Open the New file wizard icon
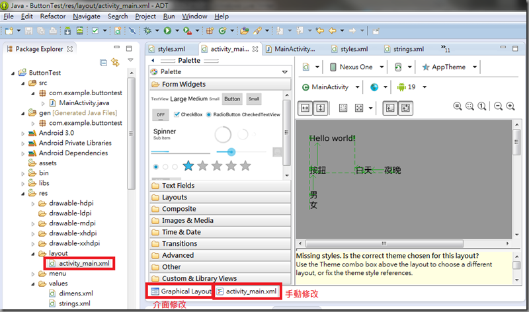Viewport: 529px width, 312px height. coord(9,30)
